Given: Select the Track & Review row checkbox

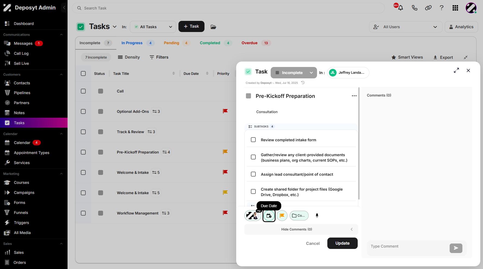Looking at the screenshot, I should tap(83, 132).
